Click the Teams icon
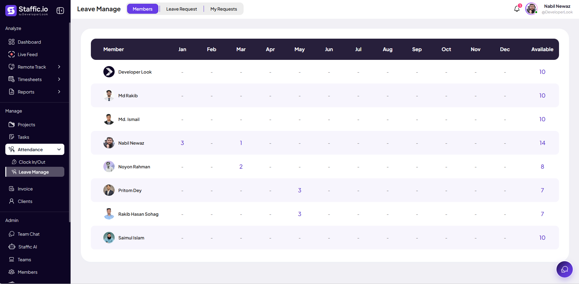579x284 pixels. coord(12,259)
